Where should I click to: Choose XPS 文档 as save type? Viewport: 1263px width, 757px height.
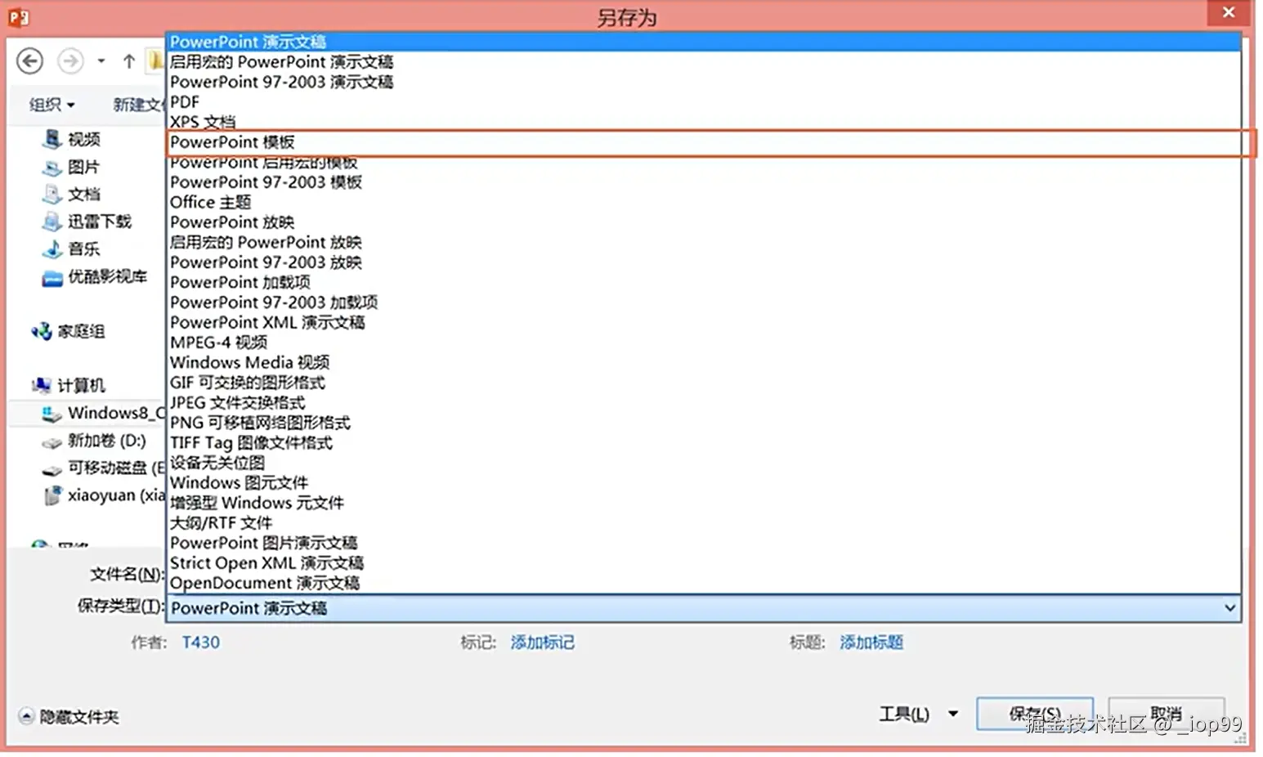[x=703, y=122]
